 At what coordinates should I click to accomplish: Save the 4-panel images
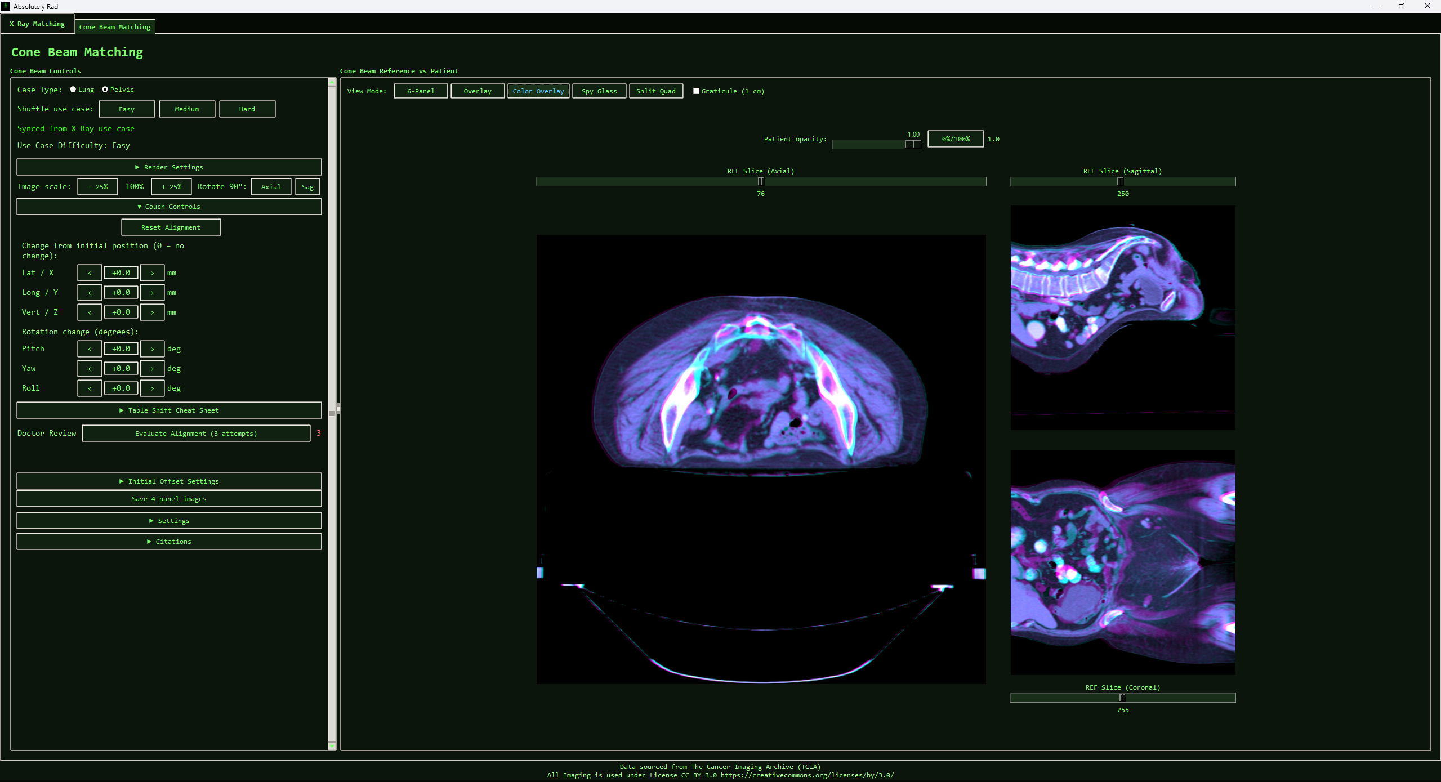click(169, 498)
